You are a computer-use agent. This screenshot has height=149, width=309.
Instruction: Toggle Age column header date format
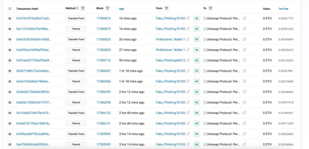click(121, 9)
